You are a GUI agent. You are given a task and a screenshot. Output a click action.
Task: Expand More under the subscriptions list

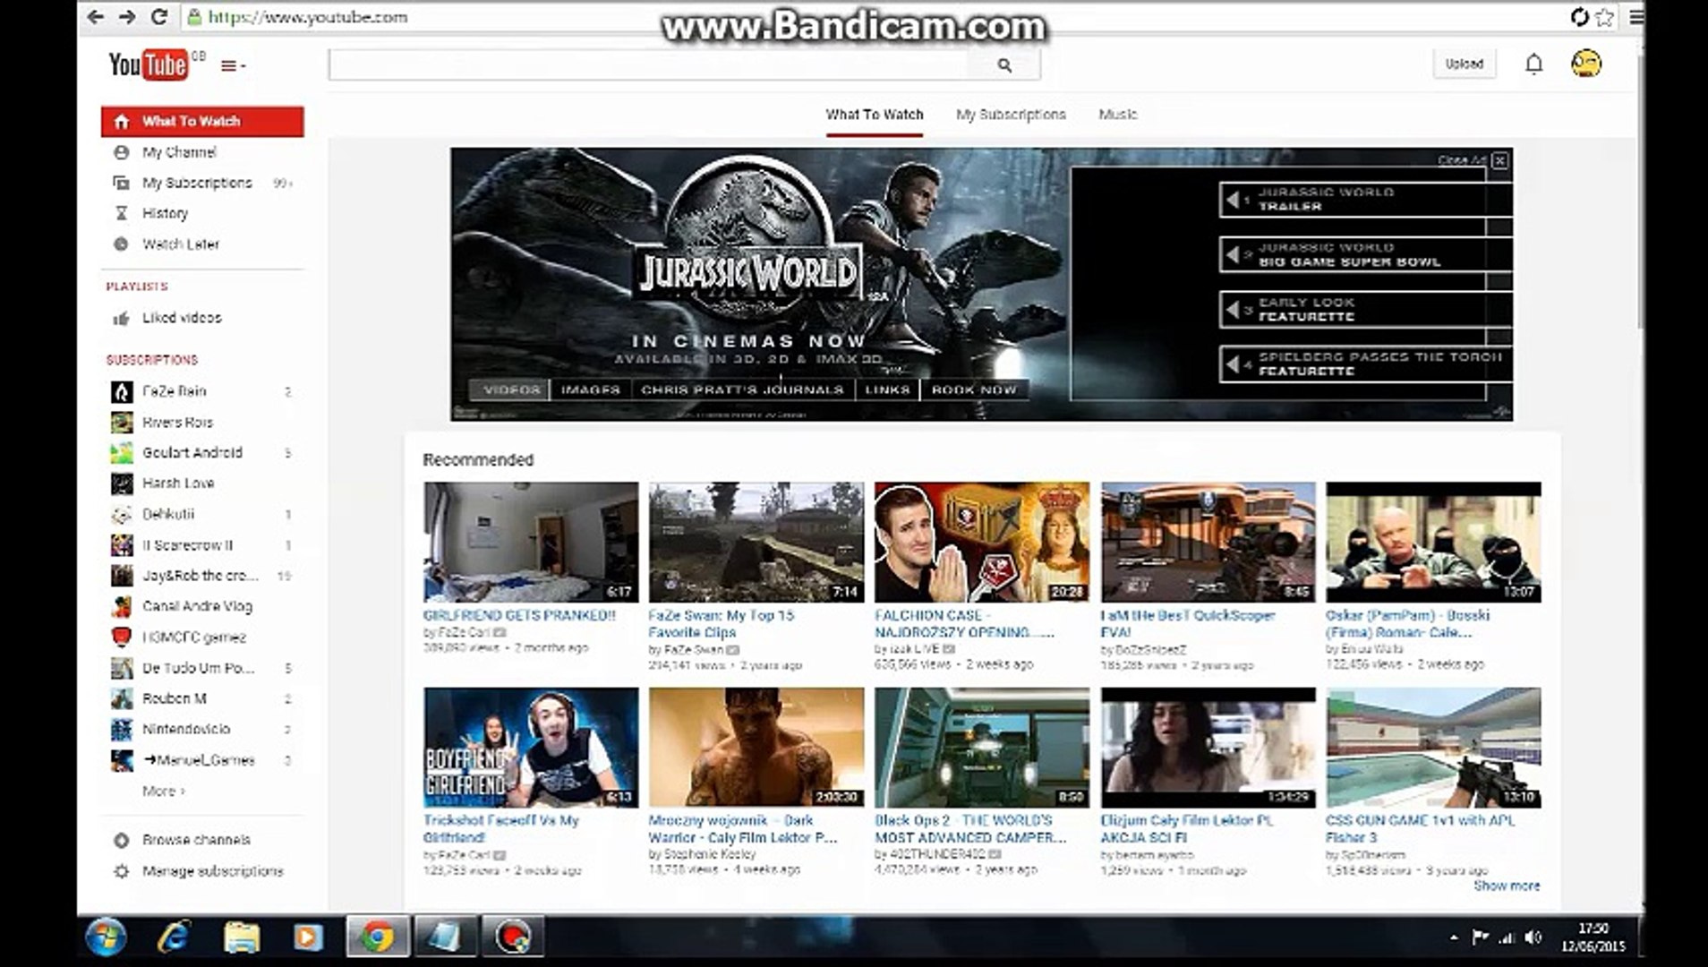[163, 792]
